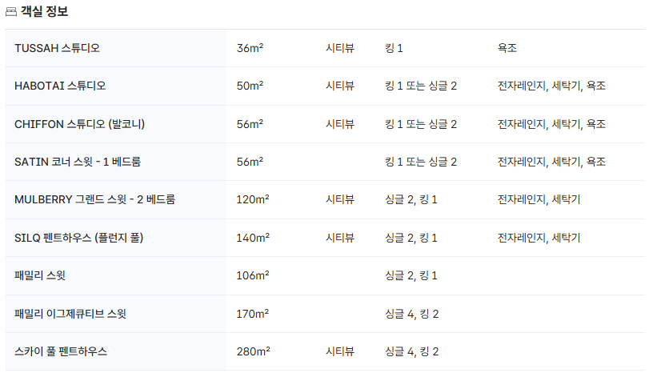Viewport: 669px width, 377px height.
Task: Click the bed icon beside 객실 정보
Action: [11, 12]
